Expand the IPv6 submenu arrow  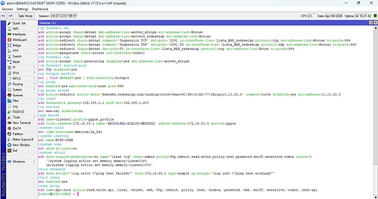click(x=35, y=73)
